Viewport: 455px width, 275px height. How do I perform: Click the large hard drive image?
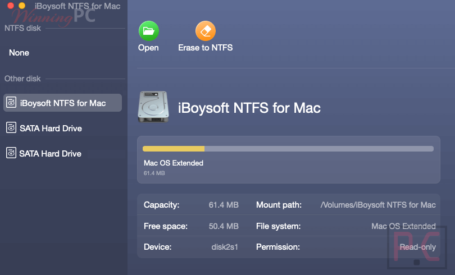tap(153, 107)
